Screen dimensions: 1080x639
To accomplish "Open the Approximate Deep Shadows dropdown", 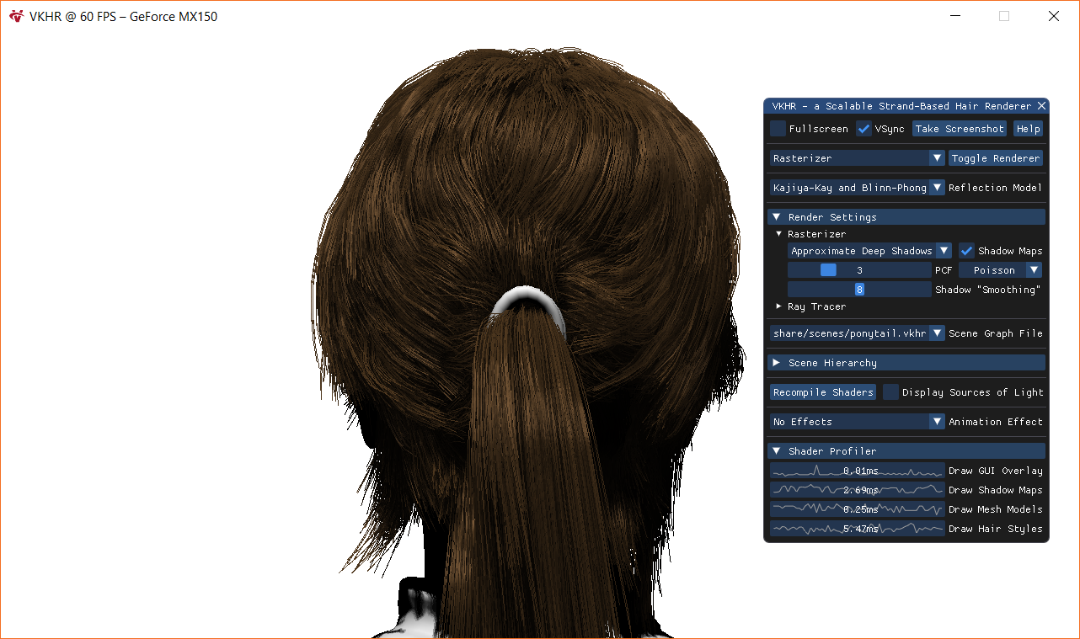I will [944, 251].
